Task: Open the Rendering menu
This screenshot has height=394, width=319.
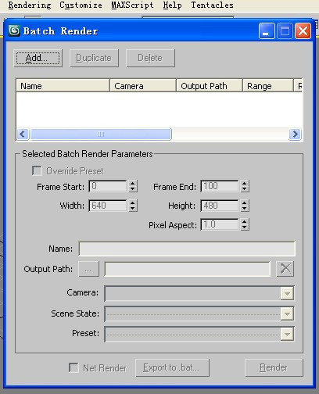Action: 30,5
